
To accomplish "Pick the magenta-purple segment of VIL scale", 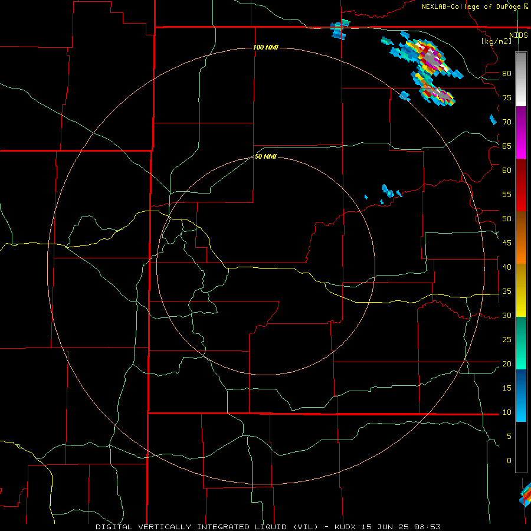I will click(x=521, y=132).
